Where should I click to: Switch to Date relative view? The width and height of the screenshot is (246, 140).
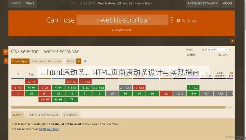pyautogui.click(x=55, y=61)
